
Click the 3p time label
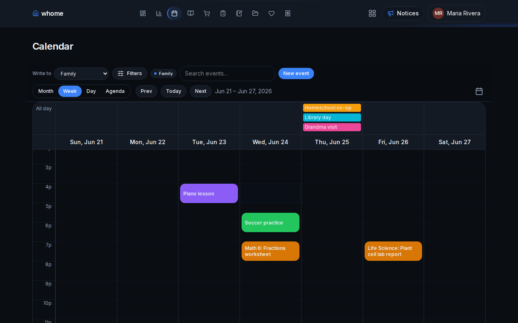pos(49,168)
